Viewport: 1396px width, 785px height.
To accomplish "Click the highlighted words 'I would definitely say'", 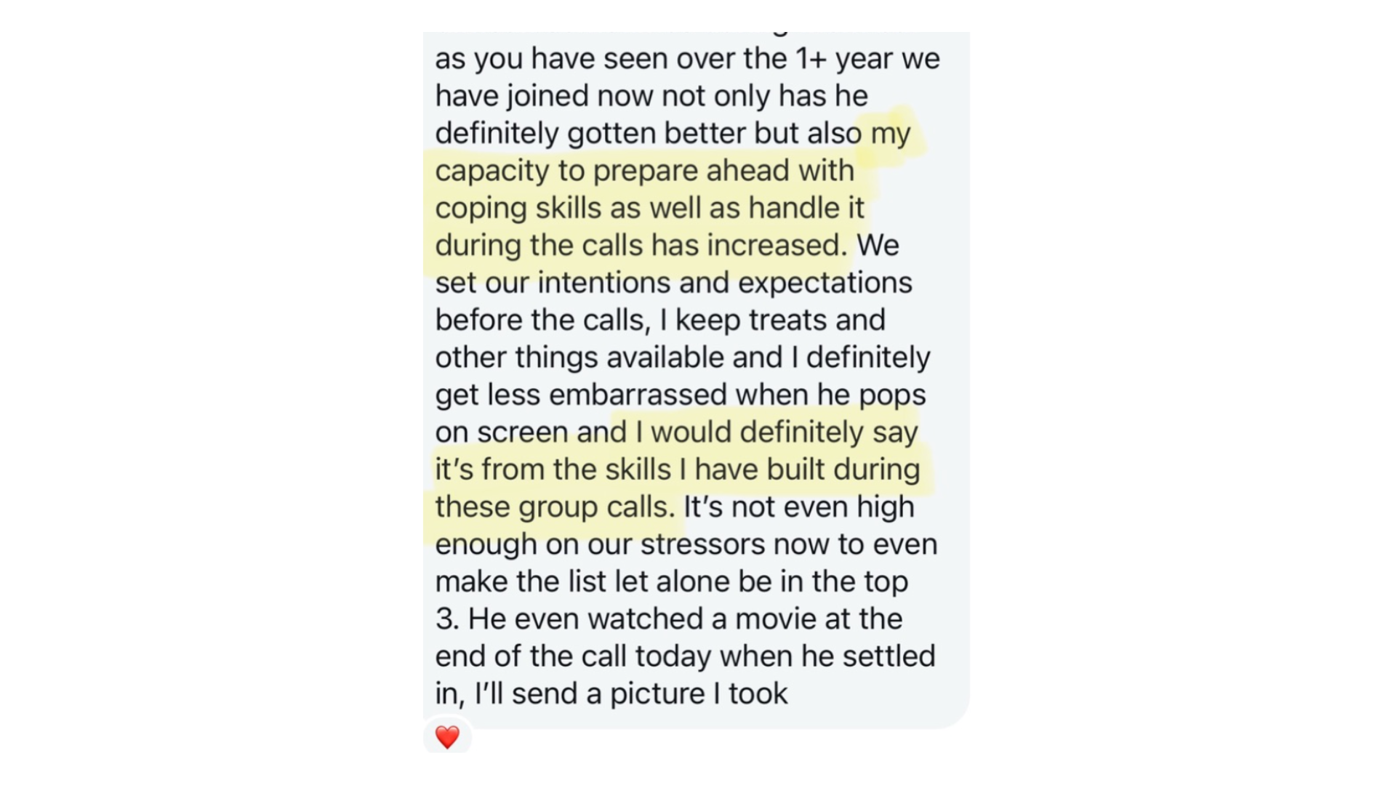I will click(777, 432).
